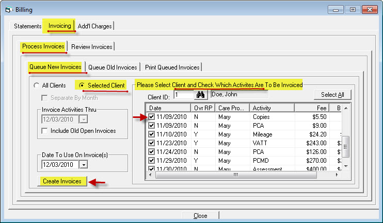This screenshot has height=223, width=383.
Task: Open the Date To Use On Invoice dropdown
Action: (x=84, y=164)
